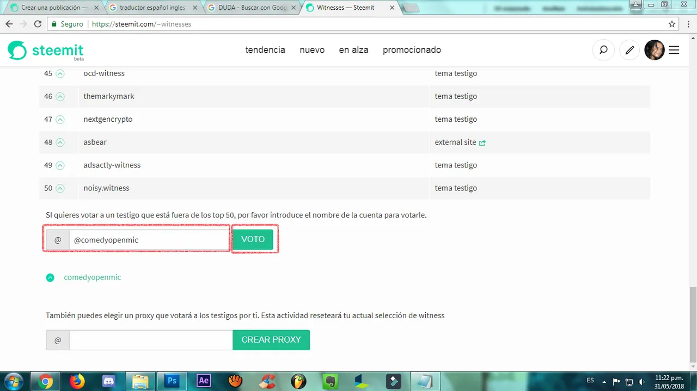Open the ocd-witness account link
Screen dimensions: 697x391
click(x=104, y=73)
